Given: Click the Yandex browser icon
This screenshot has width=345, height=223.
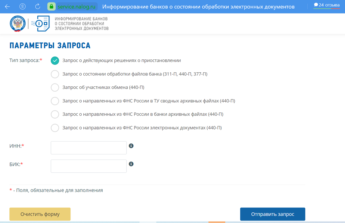Looking at the screenshot, I should tap(22, 6).
